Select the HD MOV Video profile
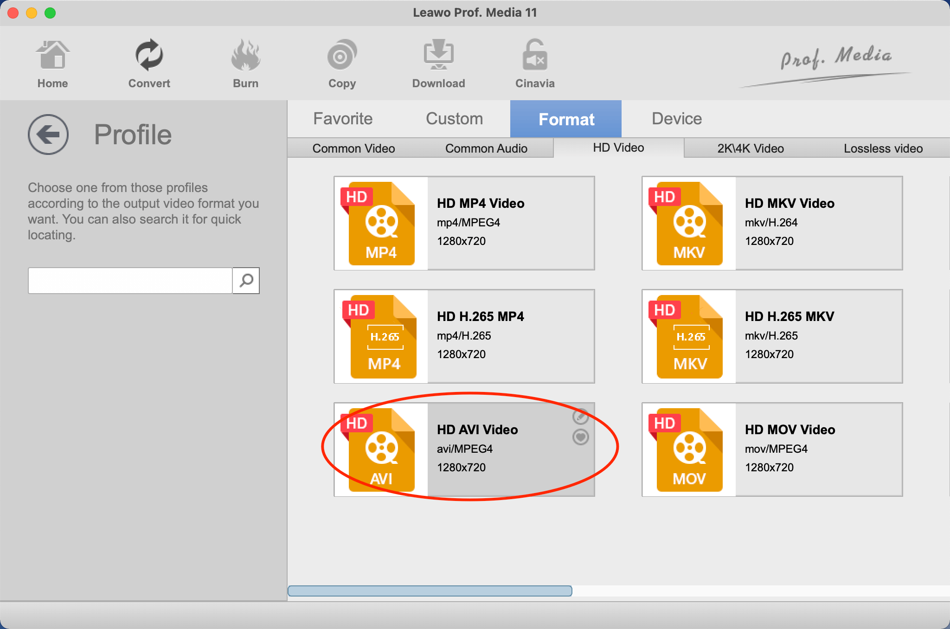Screen dimensions: 950x629 point(772,449)
